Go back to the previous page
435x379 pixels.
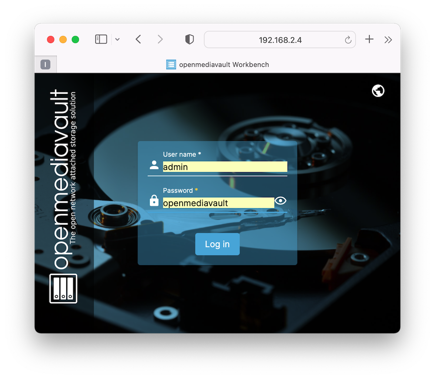[138, 40]
